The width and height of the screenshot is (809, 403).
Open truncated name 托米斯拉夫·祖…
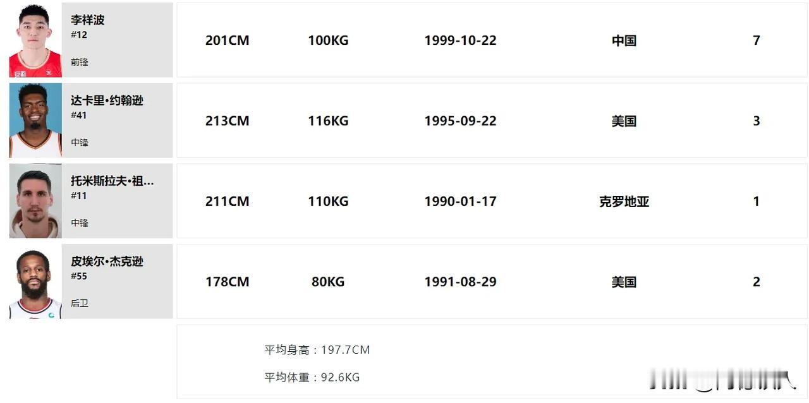pos(113,181)
